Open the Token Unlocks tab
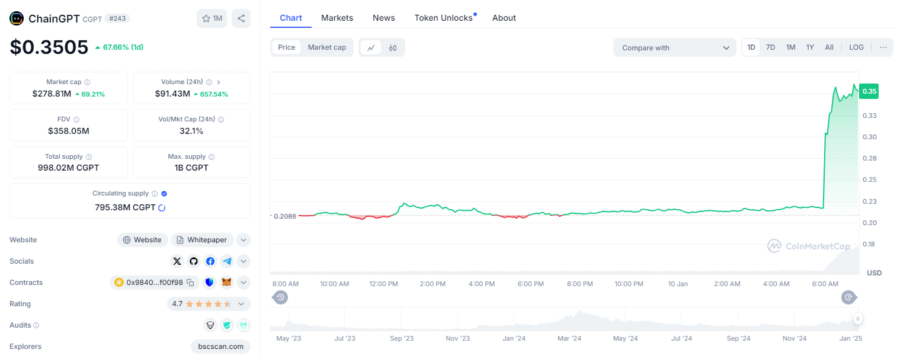Image resolution: width=897 pixels, height=359 pixels. click(x=444, y=18)
